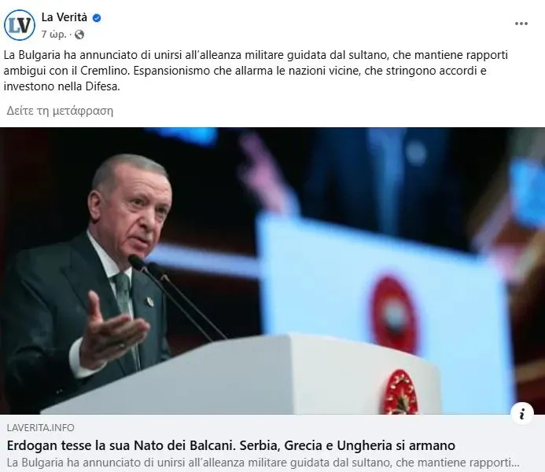Screen dimensions: 545x472
Task: Click the blurred flag in the photo background
Action: tap(382, 298)
